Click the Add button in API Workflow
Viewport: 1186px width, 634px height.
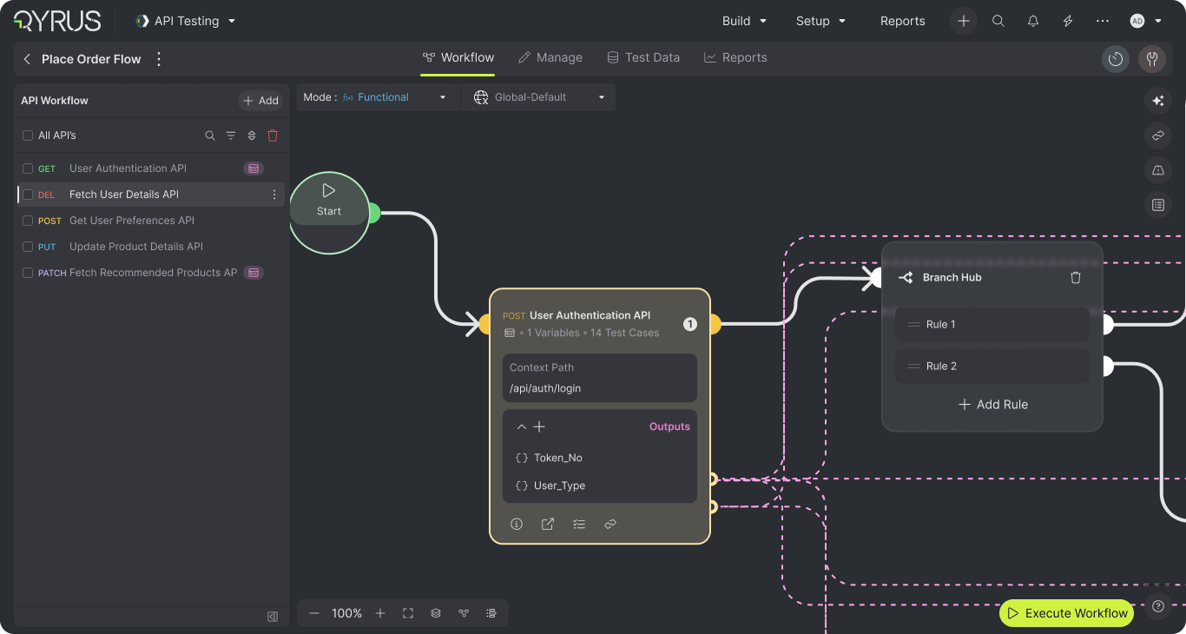pos(260,101)
